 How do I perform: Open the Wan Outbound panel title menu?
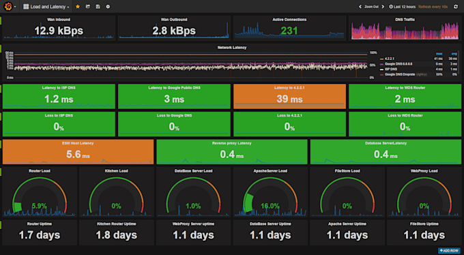click(174, 20)
